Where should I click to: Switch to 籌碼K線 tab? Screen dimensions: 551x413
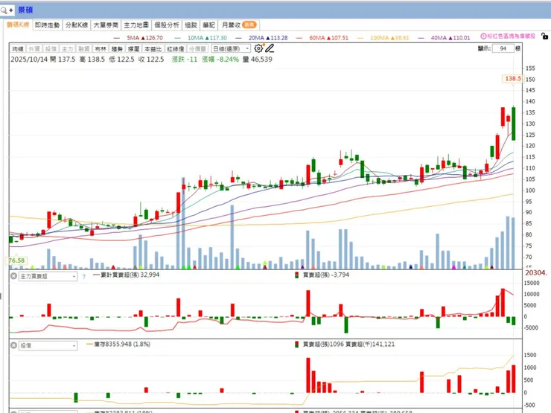pyautogui.click(x=18, y=25)
